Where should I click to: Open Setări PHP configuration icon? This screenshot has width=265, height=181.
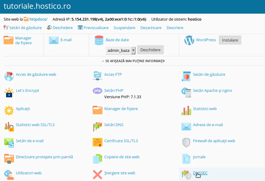(x=97, y=91)
